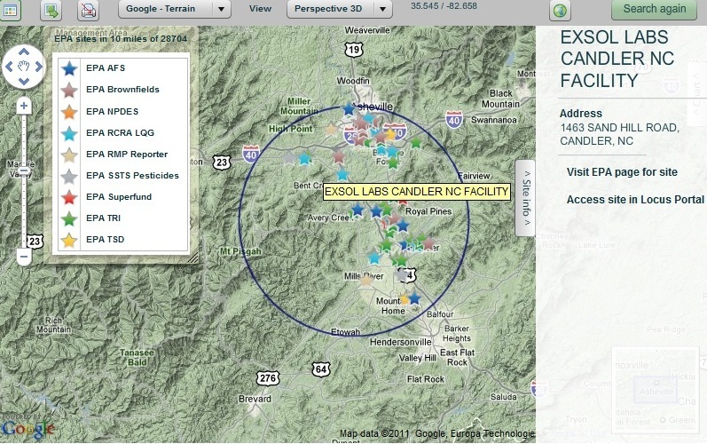
Task: Click the green globe icon
Action: click(x=560, y=11)
